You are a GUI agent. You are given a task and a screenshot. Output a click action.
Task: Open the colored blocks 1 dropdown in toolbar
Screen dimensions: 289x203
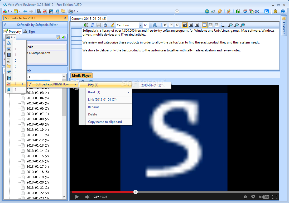point(7,11)
